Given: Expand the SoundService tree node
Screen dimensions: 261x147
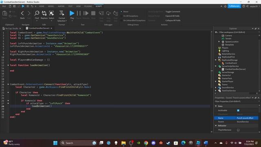Looking at the screenshot, I should coord(216,87).
